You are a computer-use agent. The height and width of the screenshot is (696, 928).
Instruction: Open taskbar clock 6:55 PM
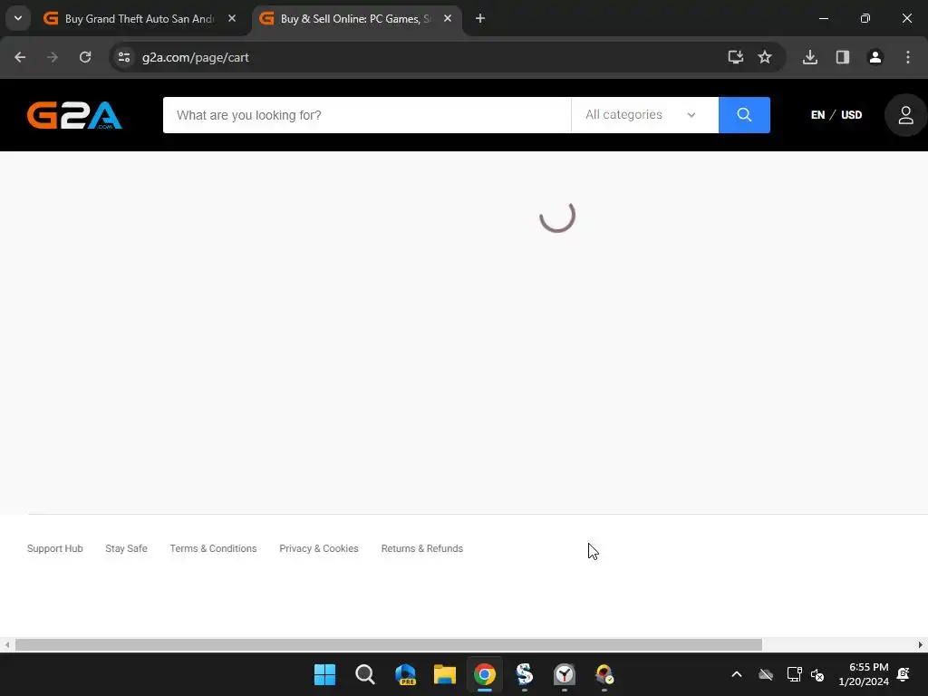(x=864, y=674)
